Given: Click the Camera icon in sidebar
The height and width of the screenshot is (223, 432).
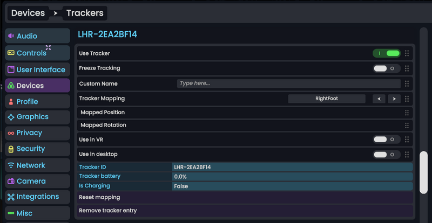Looking at the screenshot, I should pyautogui.click(x=11, y=181).
